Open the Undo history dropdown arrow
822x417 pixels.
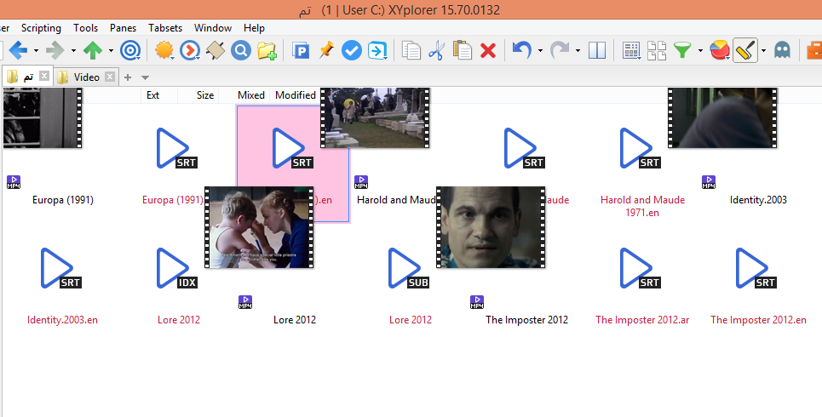point(540,50)
